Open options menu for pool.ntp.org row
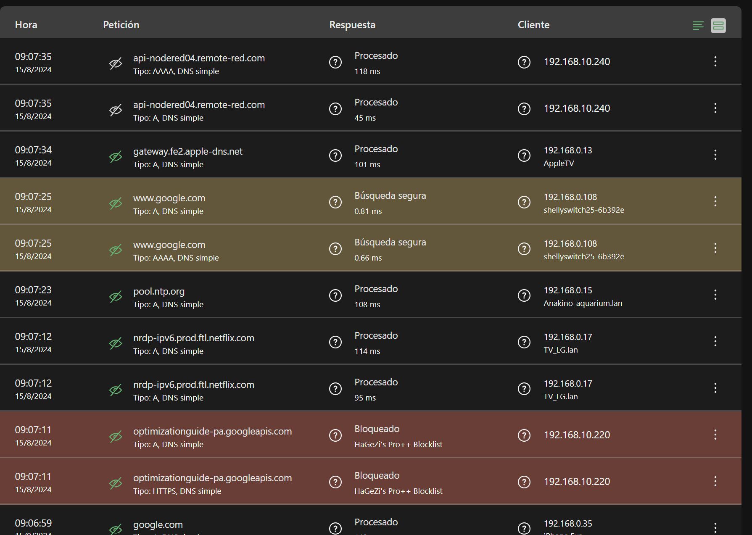This screenshot has width=752, height=535. pos(715,295)
